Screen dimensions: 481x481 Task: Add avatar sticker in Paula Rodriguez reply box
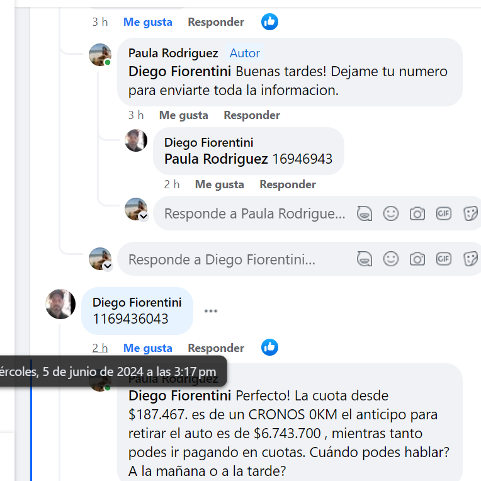364,213
